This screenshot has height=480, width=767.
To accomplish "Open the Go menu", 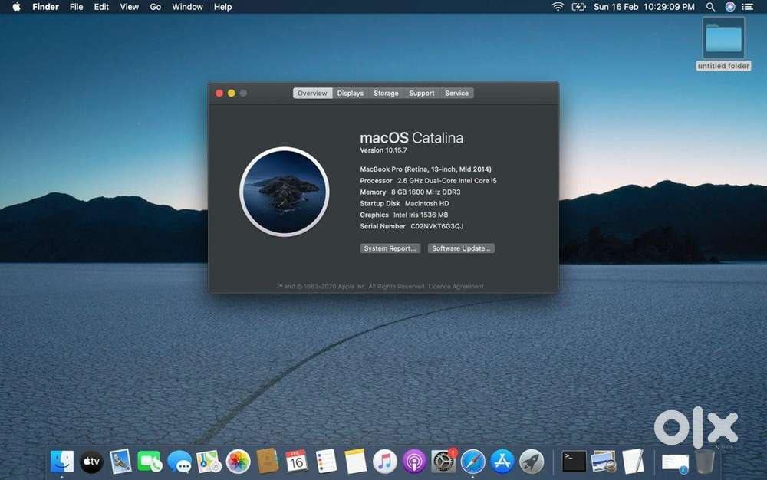I will click(x=156, y=7).
